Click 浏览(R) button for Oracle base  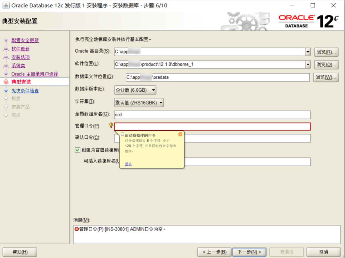(x=326, y=52)
